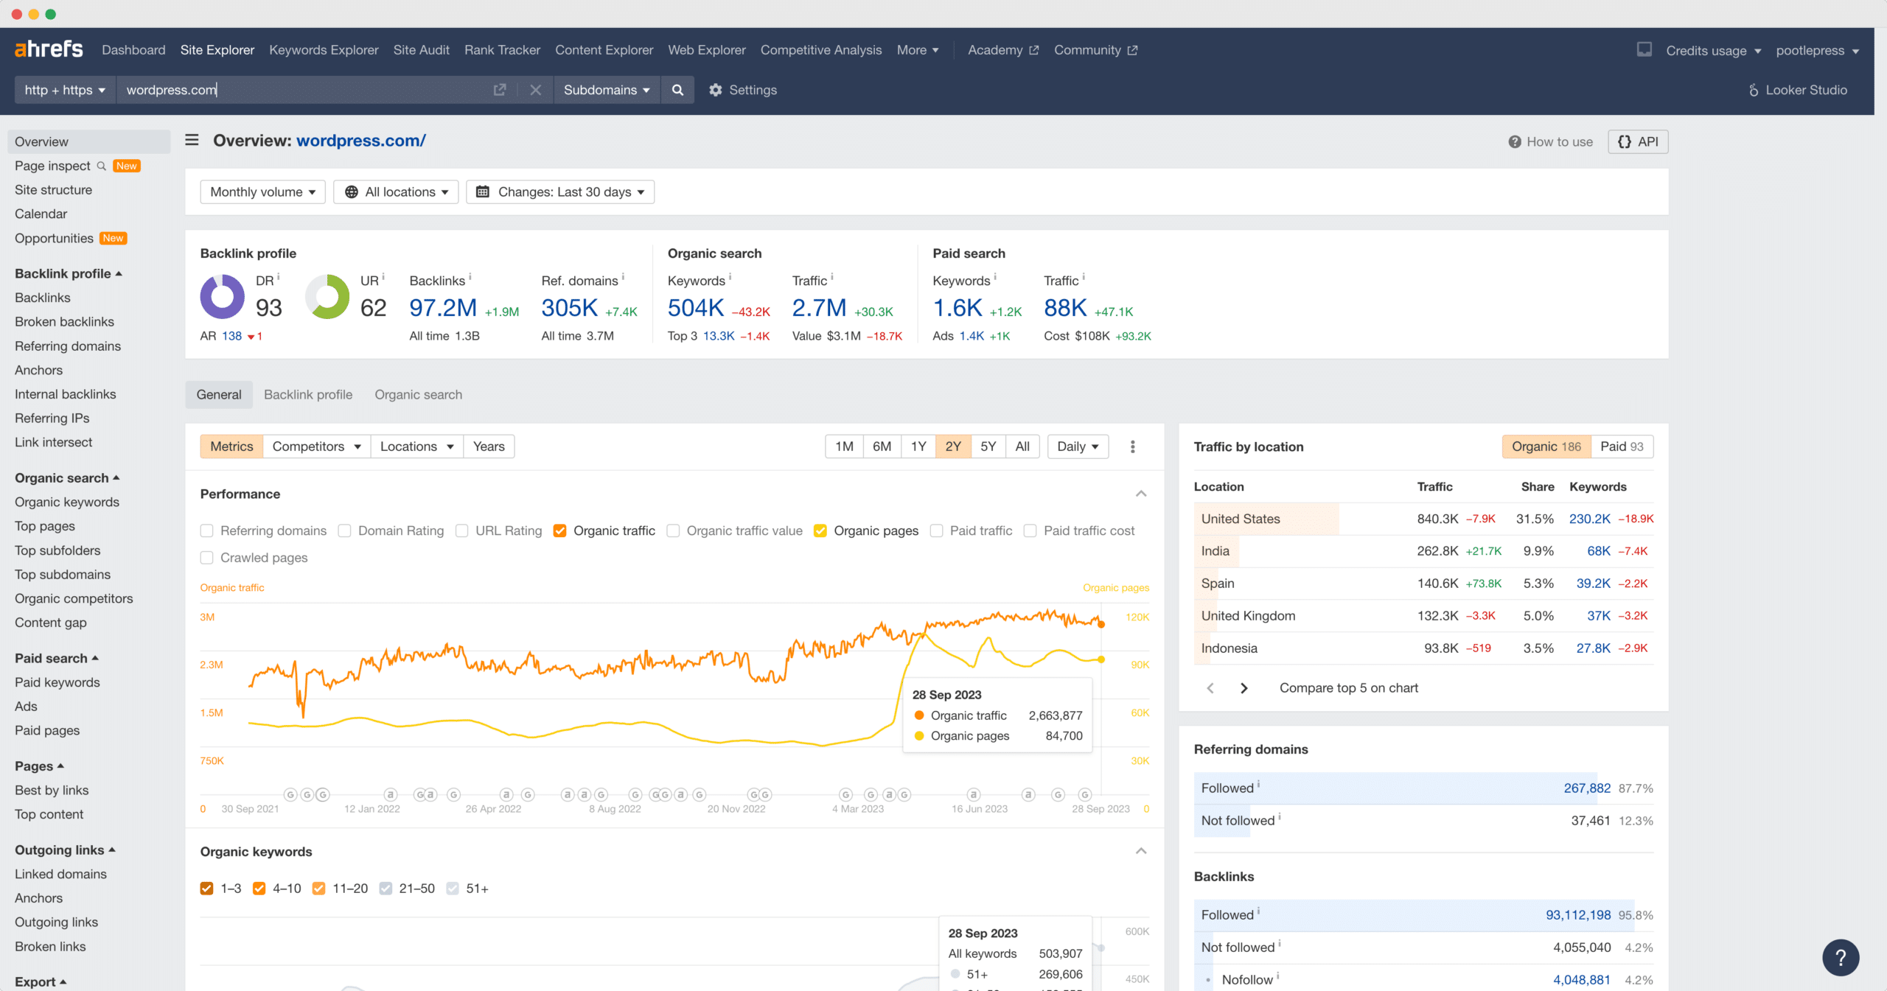The height and width of the screenshot is (991, 1887).
Task: Click the magnifier search button
Action: pos(677,90)
